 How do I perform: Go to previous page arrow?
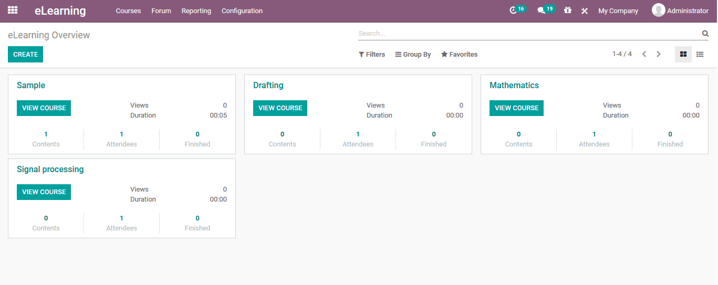tap(644, 54)
